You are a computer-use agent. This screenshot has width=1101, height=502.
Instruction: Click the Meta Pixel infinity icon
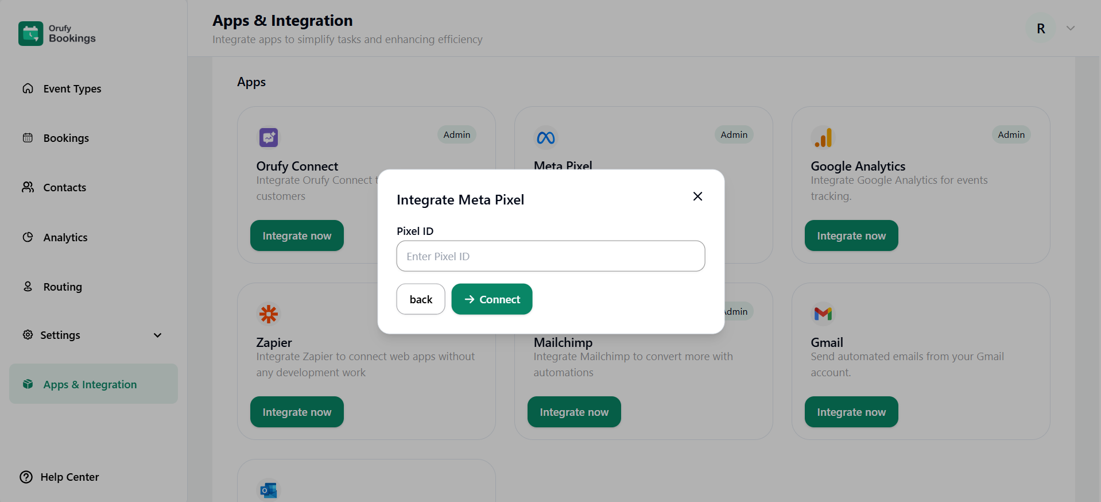click(545, 137)
